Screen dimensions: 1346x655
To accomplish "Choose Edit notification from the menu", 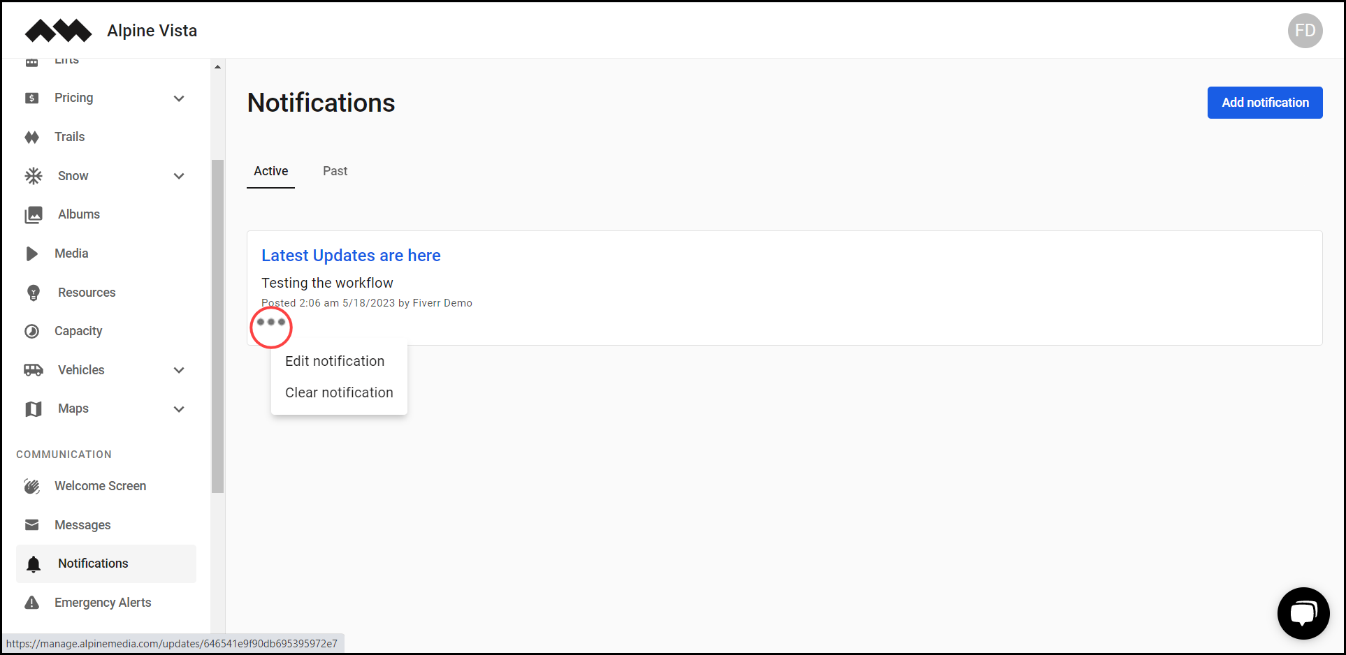I will pos(334,361).
